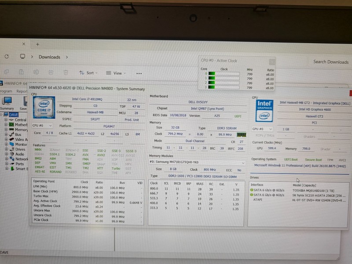The height and width of the screenshot is (264, 352).
Task: Select the Monitor tree item
Action: tap(21, 144)
